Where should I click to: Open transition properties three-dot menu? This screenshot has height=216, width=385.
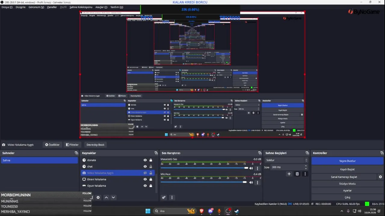tap(305, 174)
